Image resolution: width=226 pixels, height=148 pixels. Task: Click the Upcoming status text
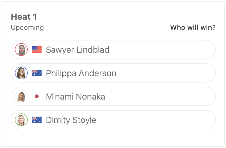pyautogui.click(x=27, y=27)
